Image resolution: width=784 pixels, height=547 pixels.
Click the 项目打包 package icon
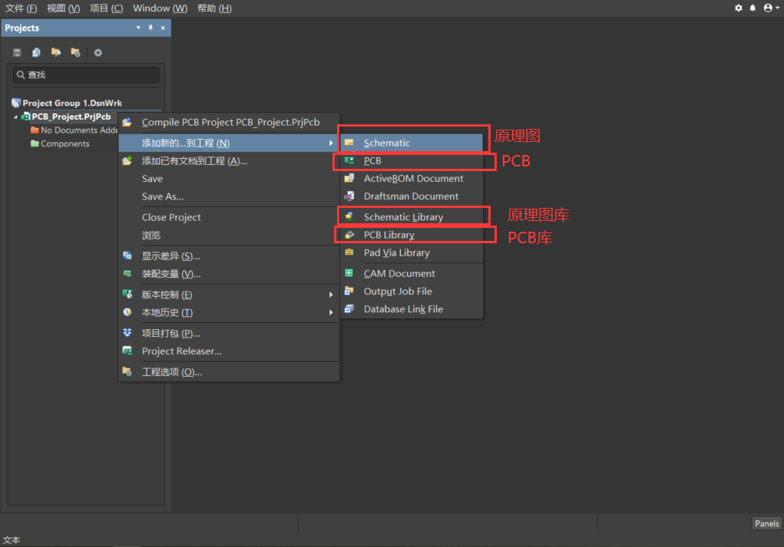(127, 333)
